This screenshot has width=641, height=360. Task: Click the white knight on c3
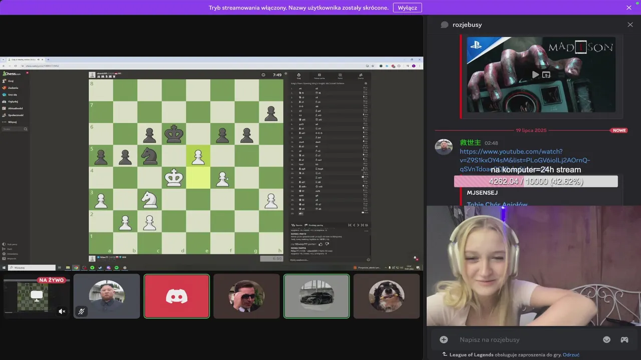(149, 200)
